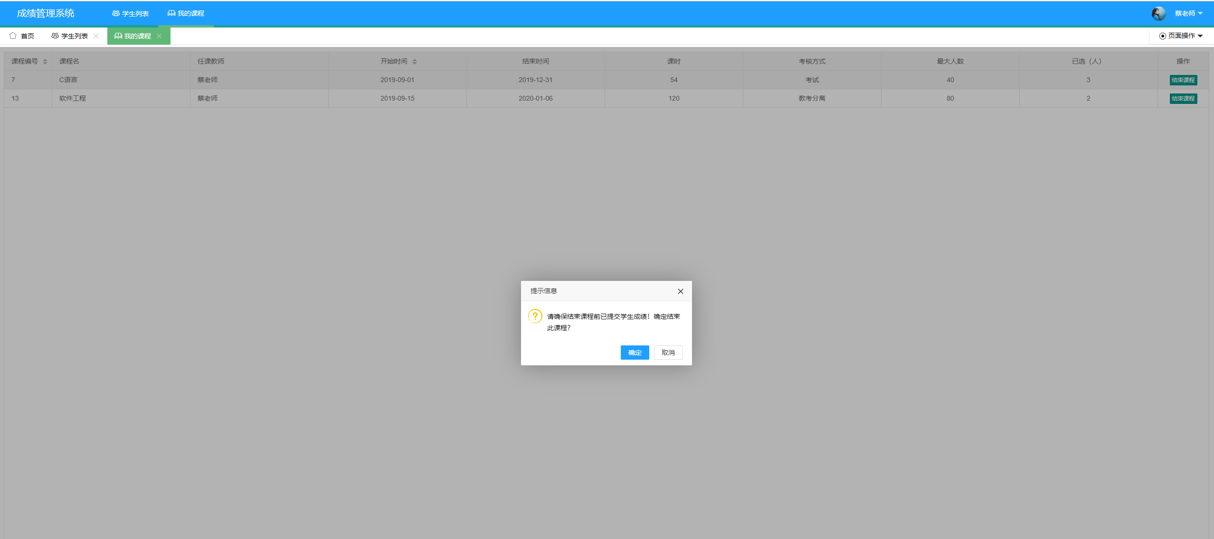Image resolution: width=1214 pixels, height=539 pixels.
Task: Click the circular icon beside 页面操作
Action: [1163, 36]
